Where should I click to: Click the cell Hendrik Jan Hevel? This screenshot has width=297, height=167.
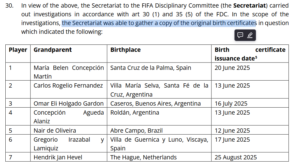pos(69,157)
